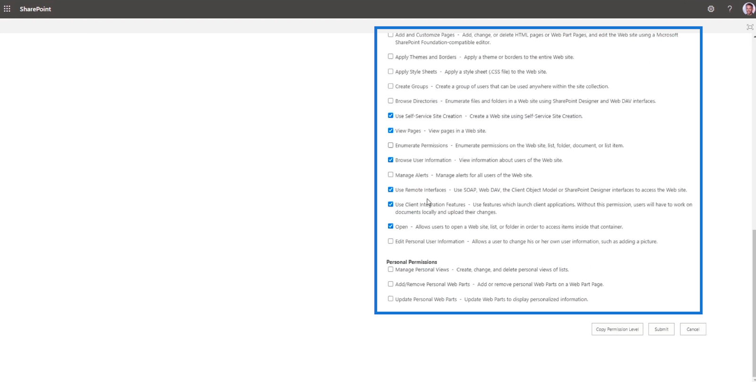756x382 pixels.
Task: Click 'Create a group of users' description
Action: [x=522, y=87]
